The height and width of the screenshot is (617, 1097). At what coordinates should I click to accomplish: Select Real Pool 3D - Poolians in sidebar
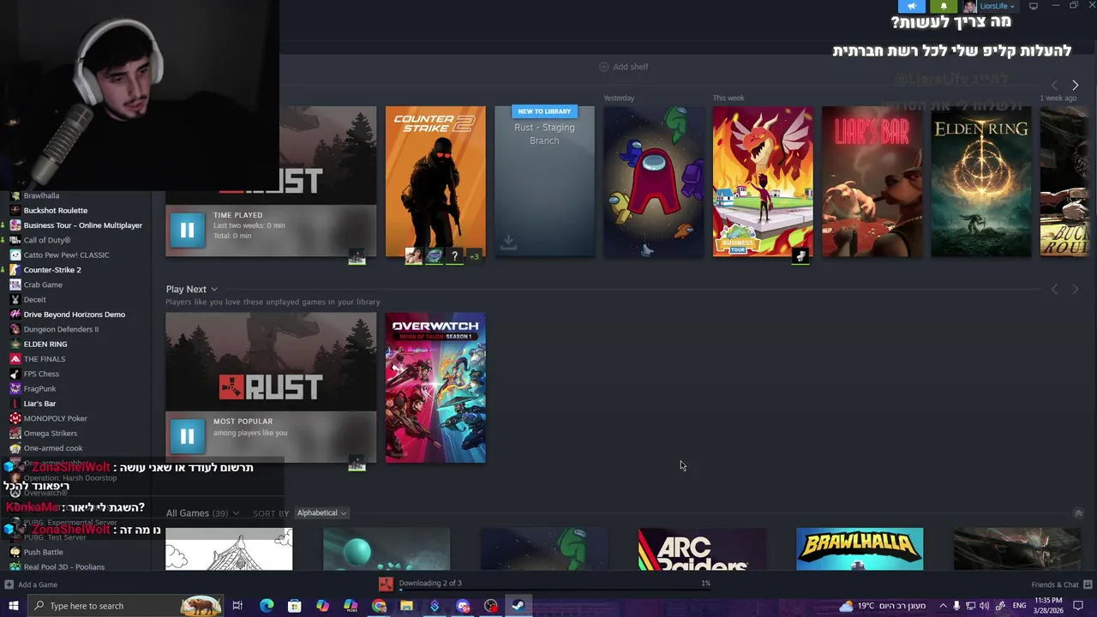[64, 566]
